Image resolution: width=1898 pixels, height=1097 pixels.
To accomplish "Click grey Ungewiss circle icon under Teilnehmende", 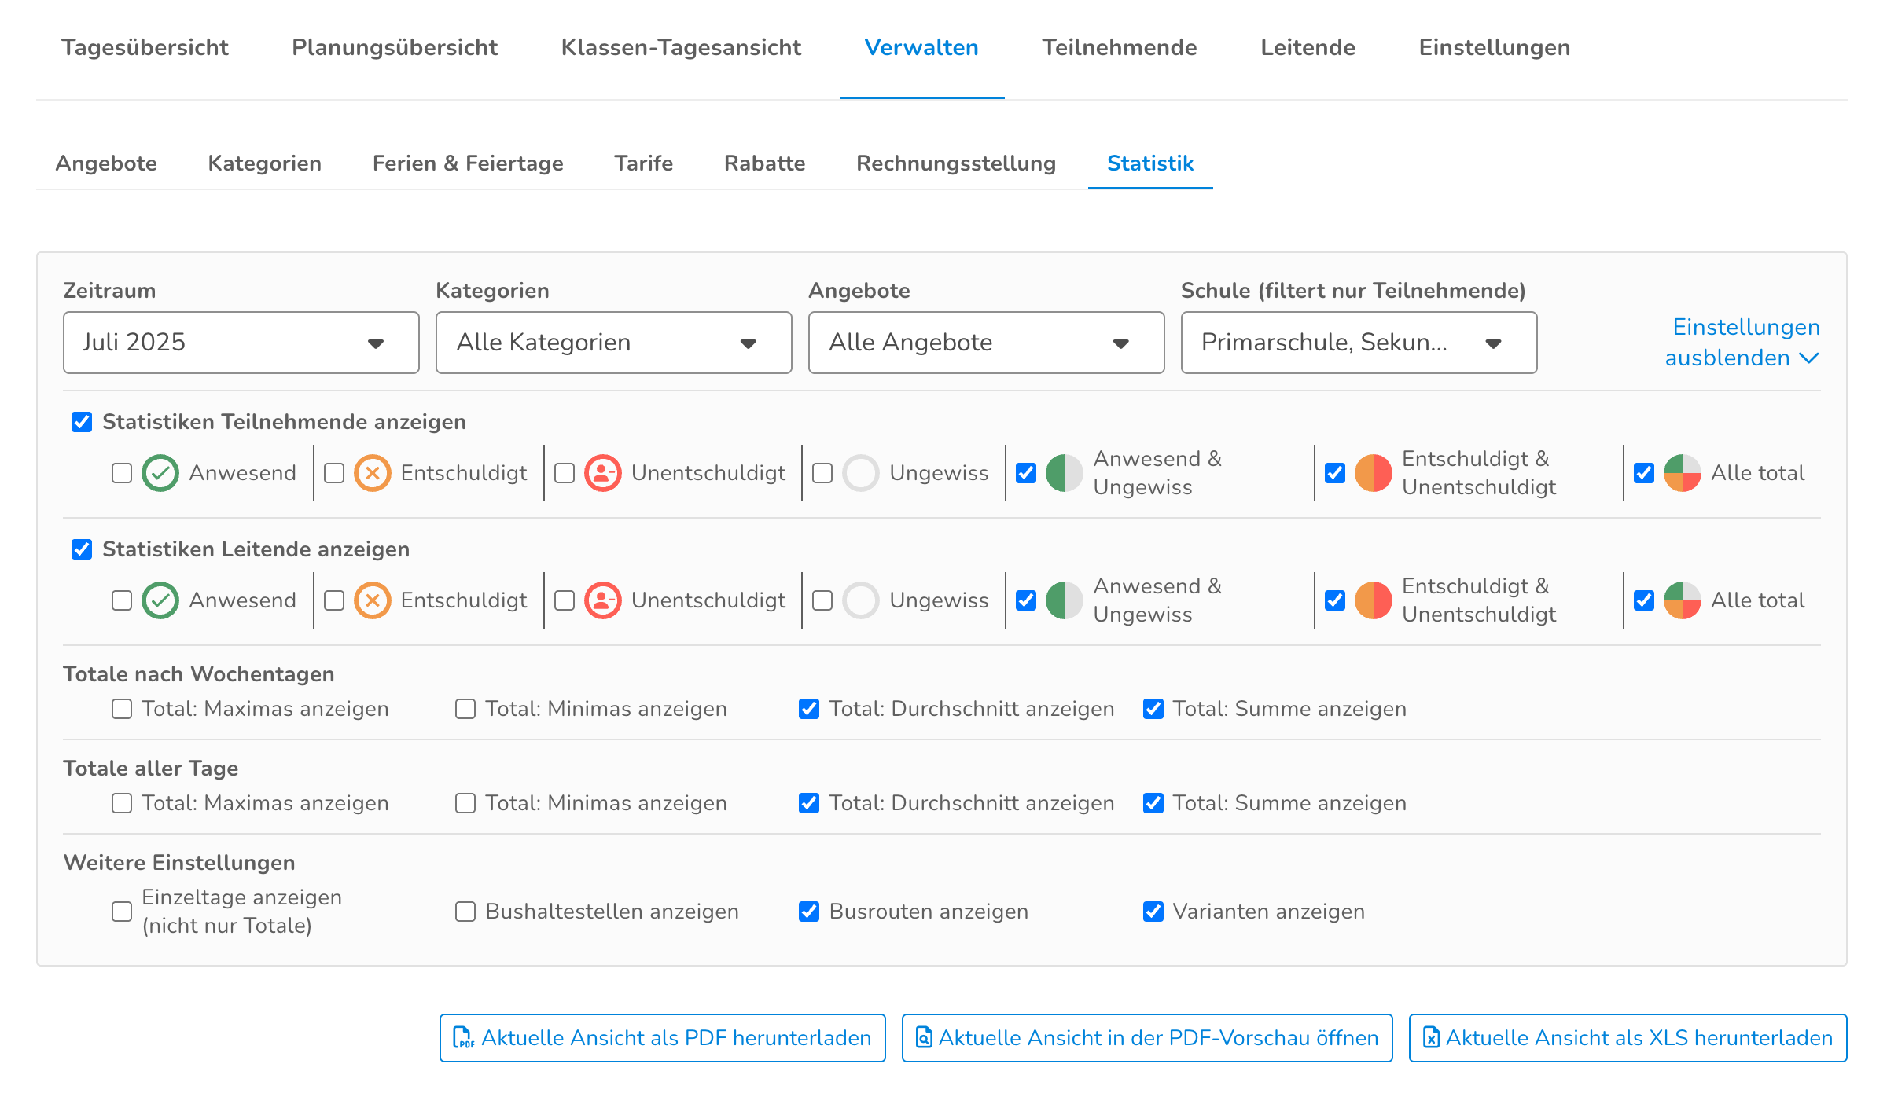I will (x=861, y=473).
